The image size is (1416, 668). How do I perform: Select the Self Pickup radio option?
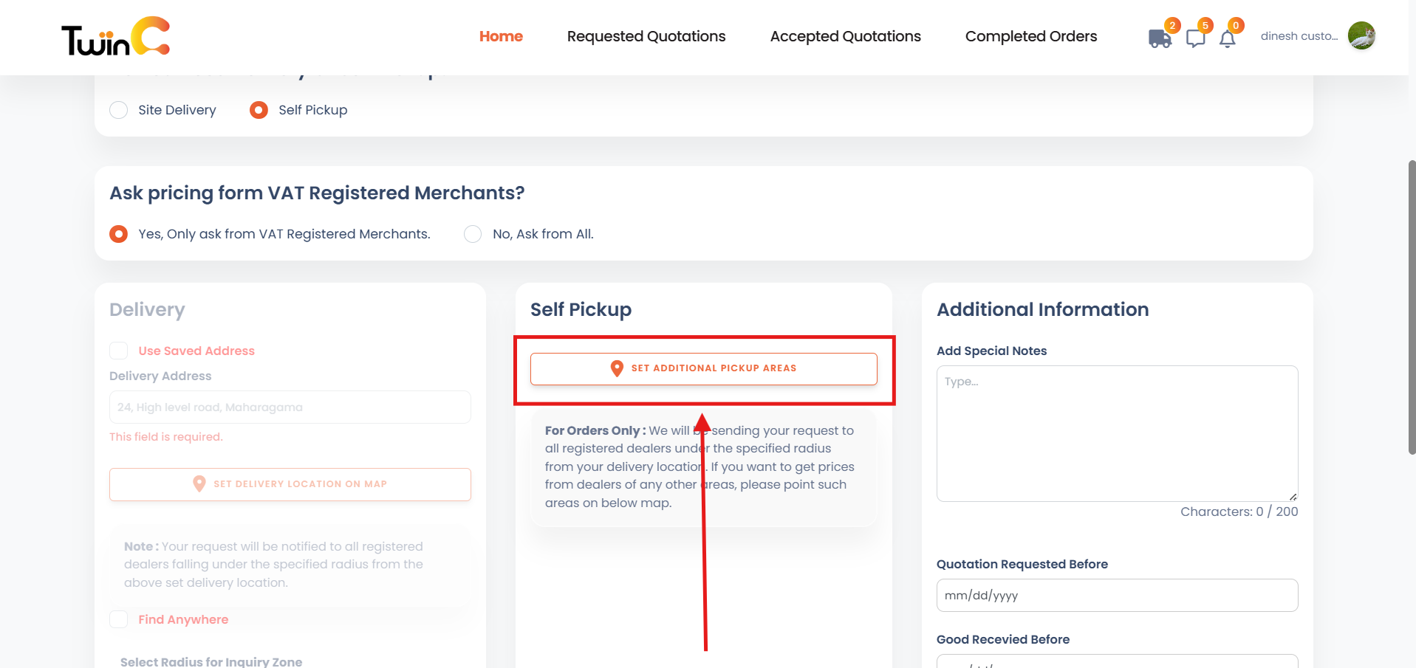(259, 110)
